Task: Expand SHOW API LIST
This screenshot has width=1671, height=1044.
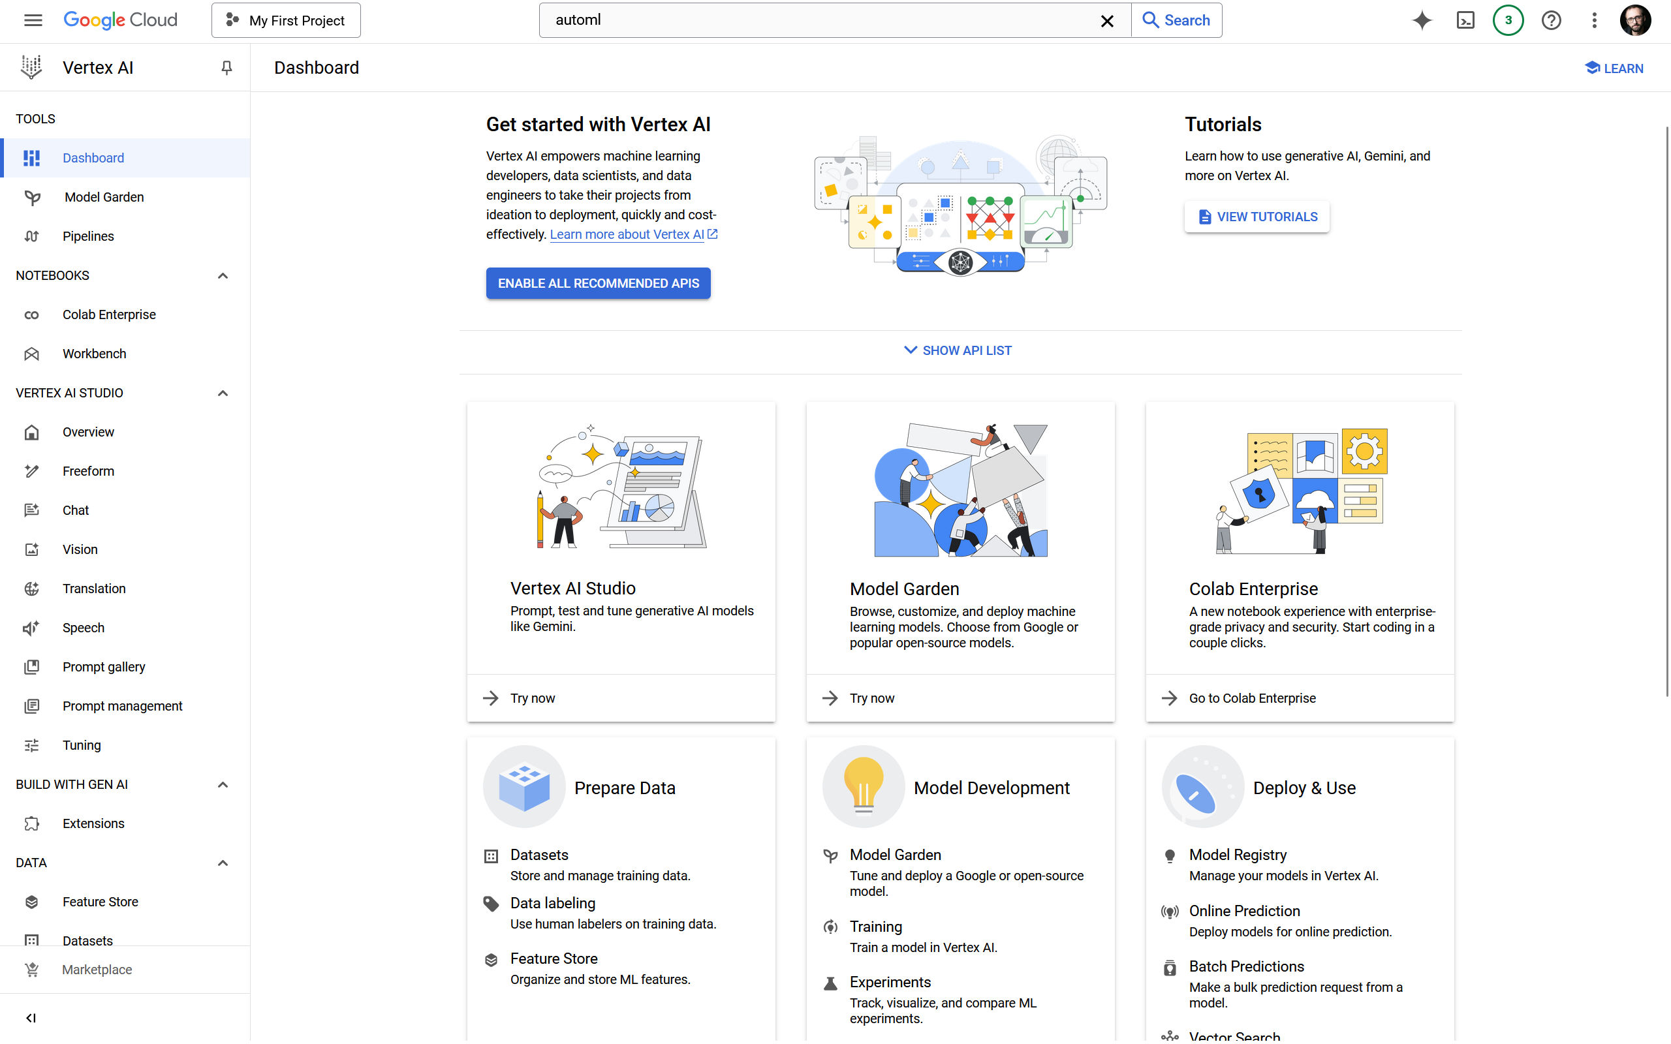Action: pyautogui.click(x=958, y=351)
